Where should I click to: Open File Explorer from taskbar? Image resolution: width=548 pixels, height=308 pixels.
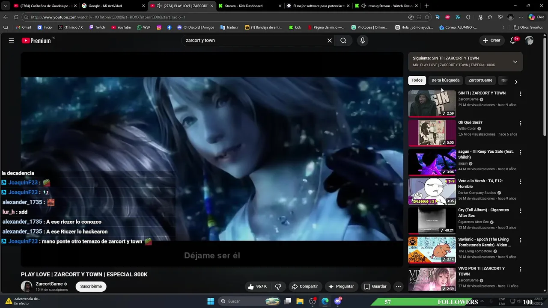pyautogui.click(x=300, y=301)
